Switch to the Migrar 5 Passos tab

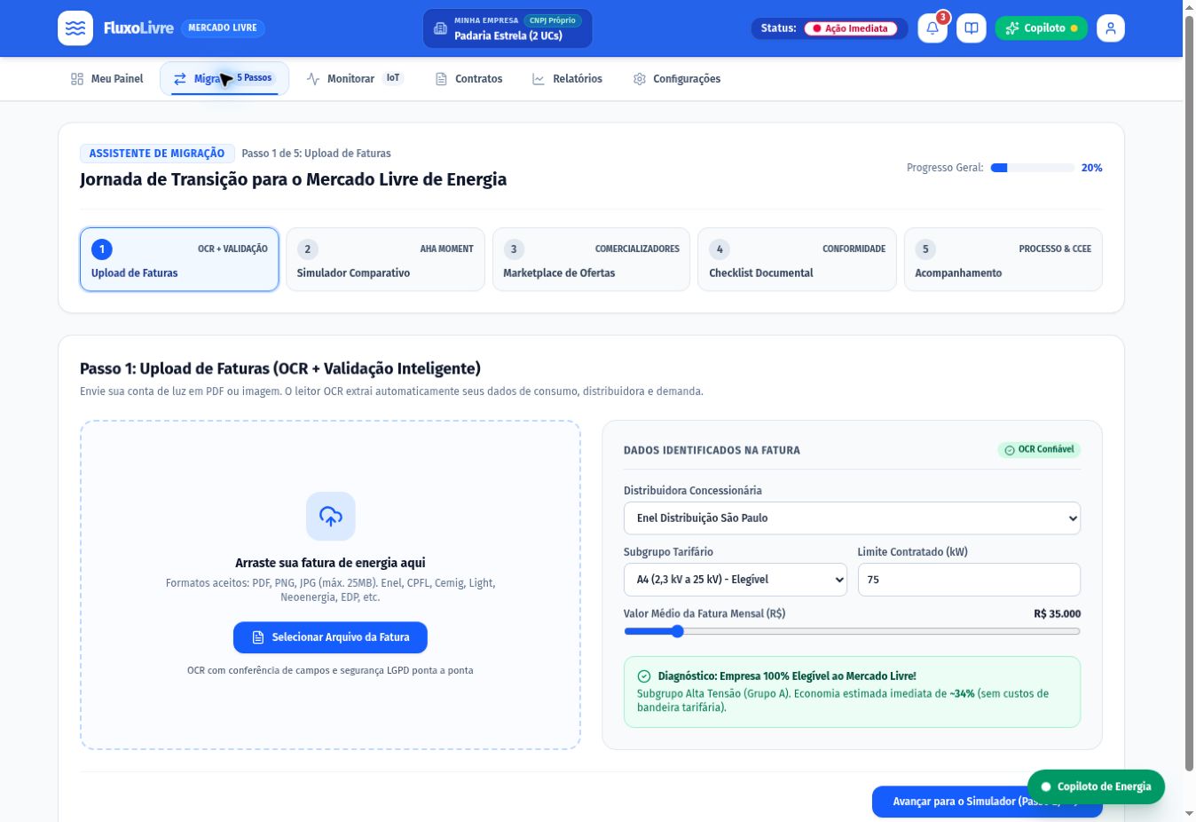tap(224, 79)
